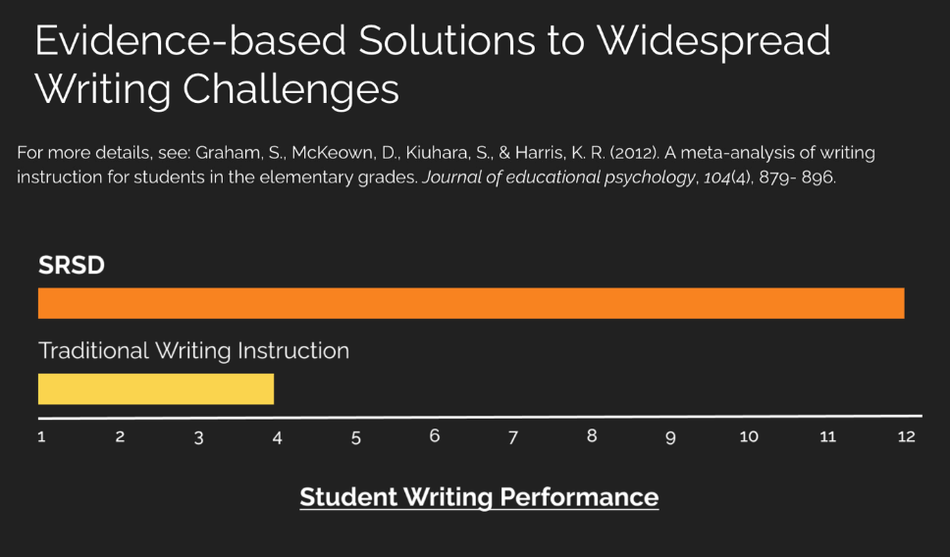Select the Traditional Writing Instruction label

click(x=194, y=351)
